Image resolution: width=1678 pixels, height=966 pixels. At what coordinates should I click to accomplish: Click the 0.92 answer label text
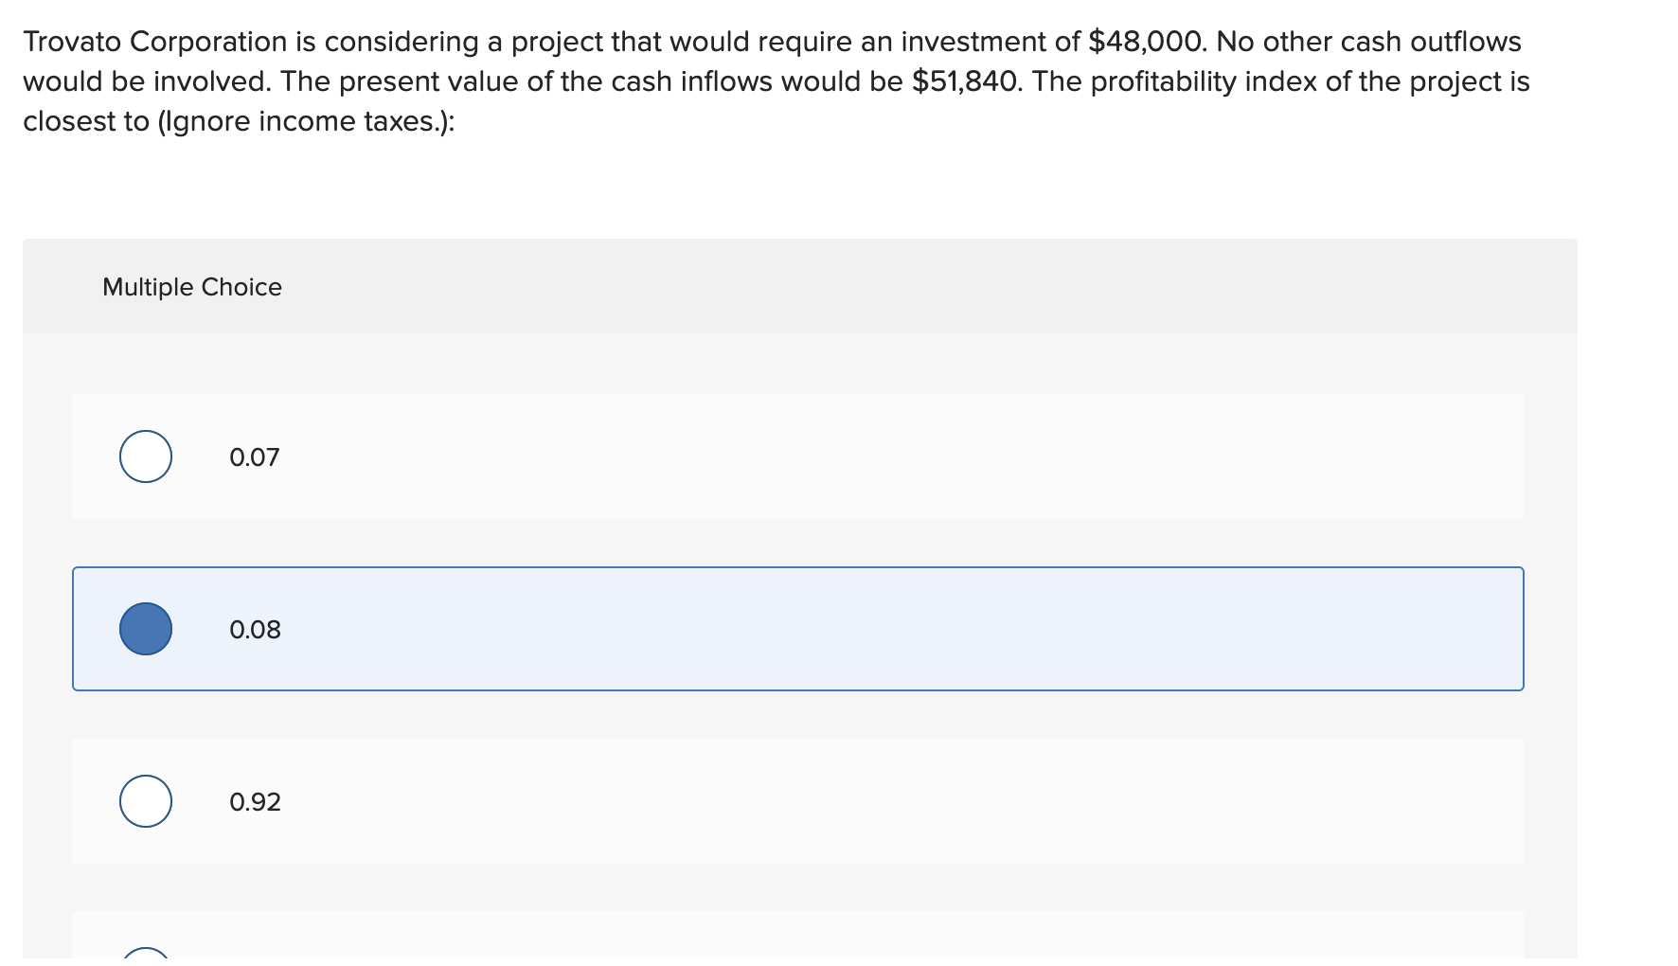click(254, 800)
